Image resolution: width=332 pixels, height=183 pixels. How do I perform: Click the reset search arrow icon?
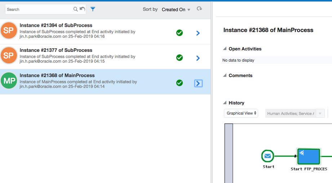(x=82, y=9)
